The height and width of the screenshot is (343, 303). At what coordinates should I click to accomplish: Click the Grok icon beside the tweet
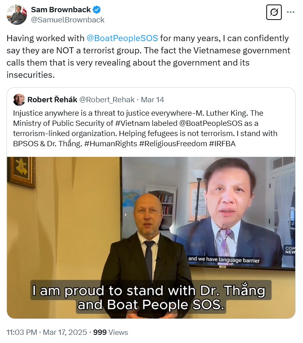point(274,13)
